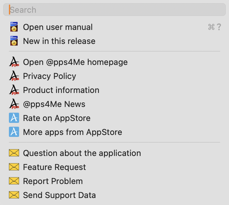The height and width of the screenshot is (205, 229).
Task: Click the envelope icon next to Report Problem
Action: click(x=14, y=181)
